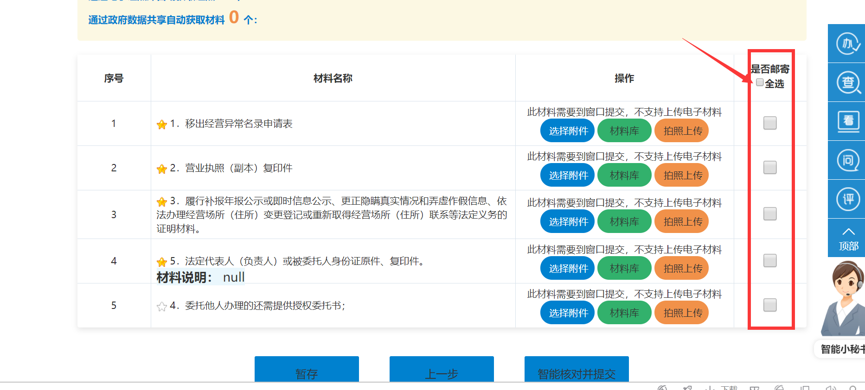Click 材料库 for 授权委托书 row
This screenshot has height=390, width=865.
(x=624, y=313)
